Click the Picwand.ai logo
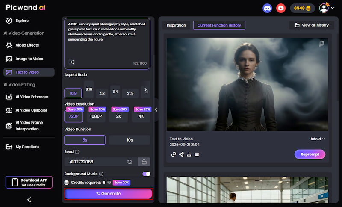The width and height of the screenshot is (342, 207). 26,7
